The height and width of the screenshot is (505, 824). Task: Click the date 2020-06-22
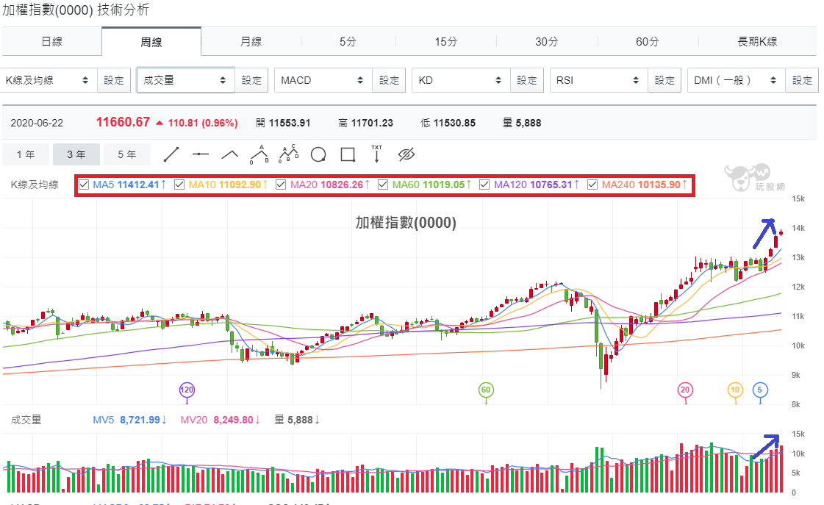37,123
